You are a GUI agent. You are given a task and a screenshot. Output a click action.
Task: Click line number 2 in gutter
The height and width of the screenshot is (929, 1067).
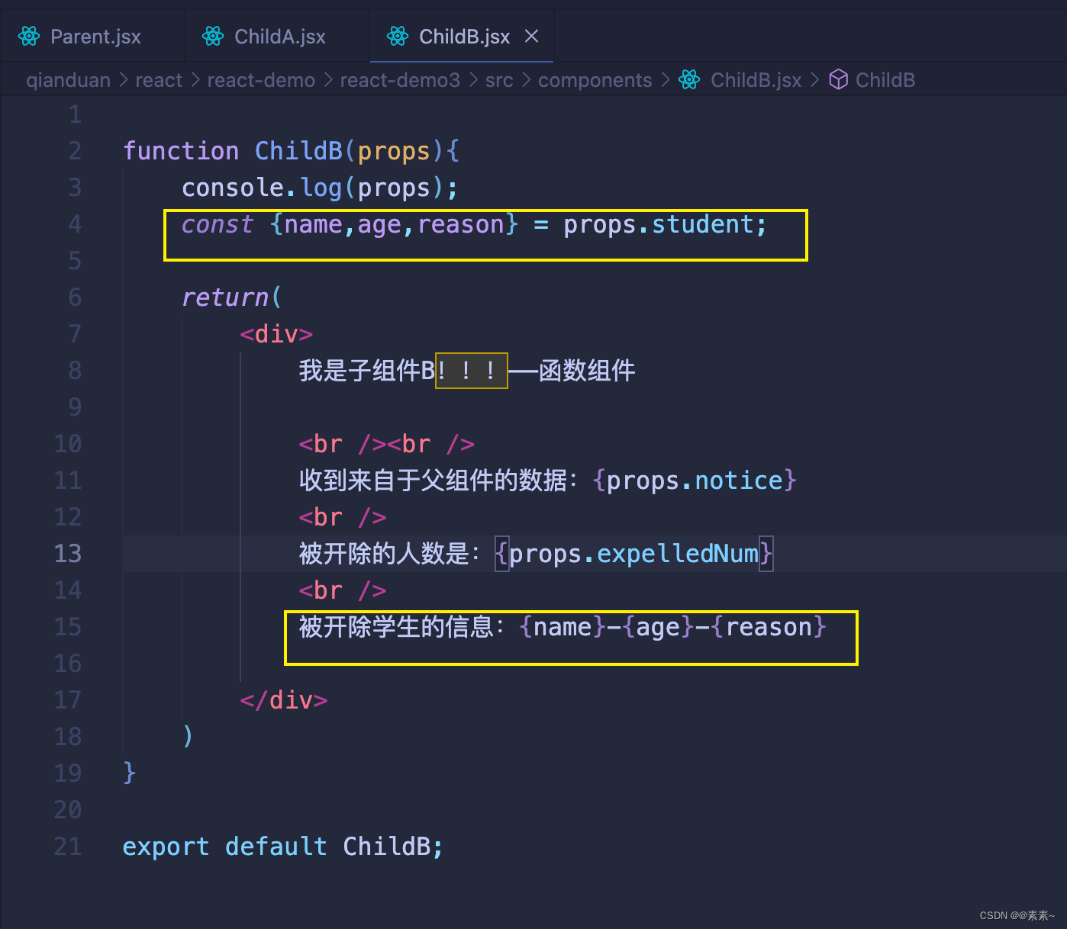point(75,151)
